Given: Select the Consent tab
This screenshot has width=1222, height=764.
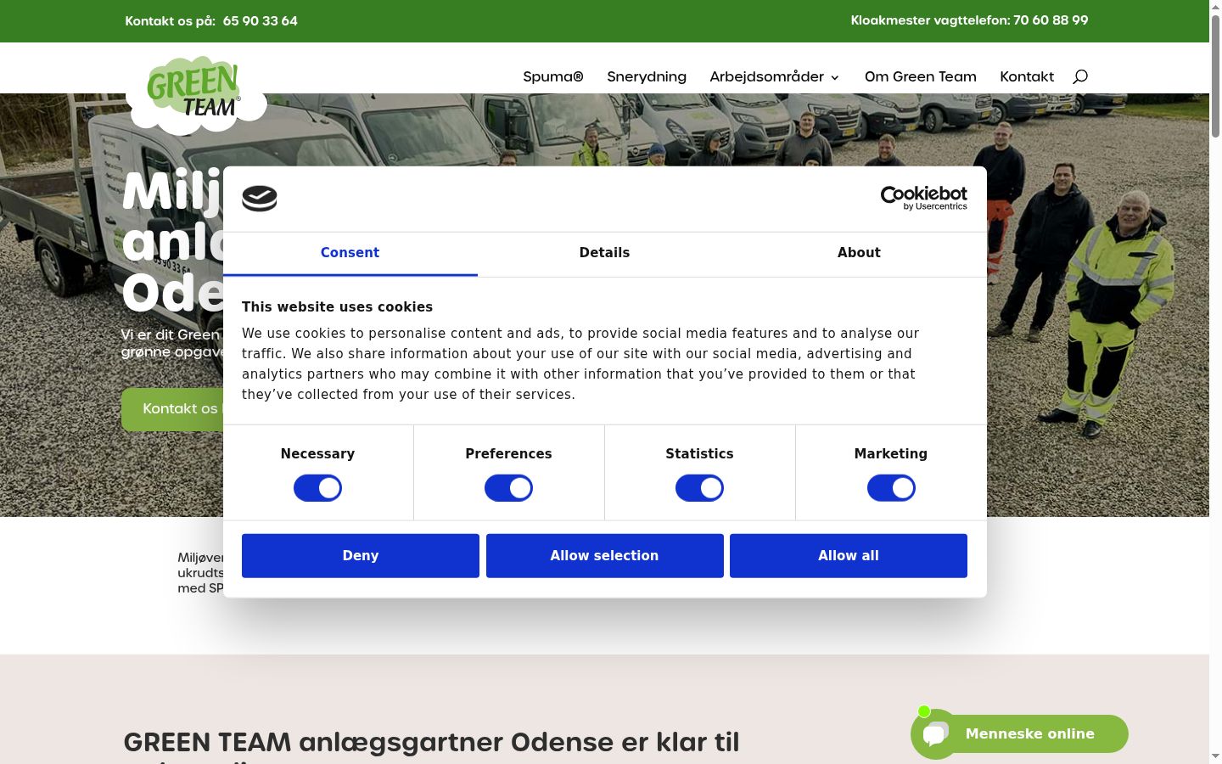Looking at the screenshot, I should click(x=350, y=253).
